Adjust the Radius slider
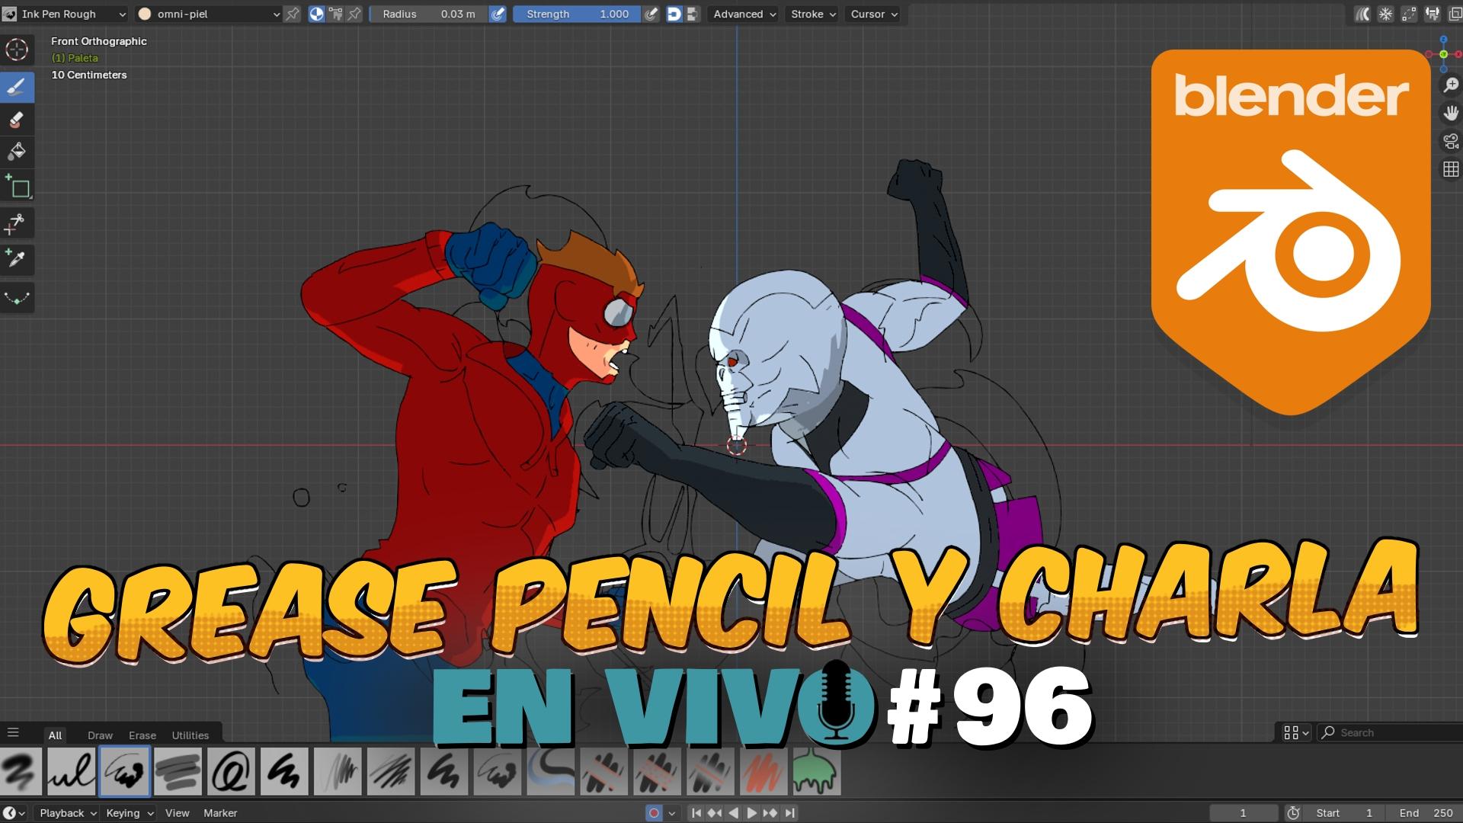The height and width of the screenshot is (823, 1463). pos(428,14)
